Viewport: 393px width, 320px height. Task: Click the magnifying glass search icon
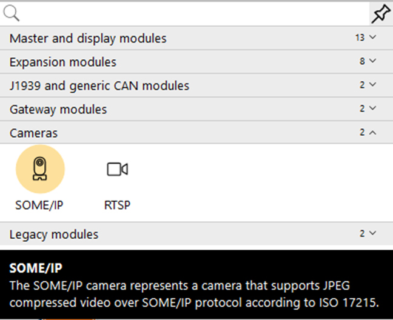[12, 13]
